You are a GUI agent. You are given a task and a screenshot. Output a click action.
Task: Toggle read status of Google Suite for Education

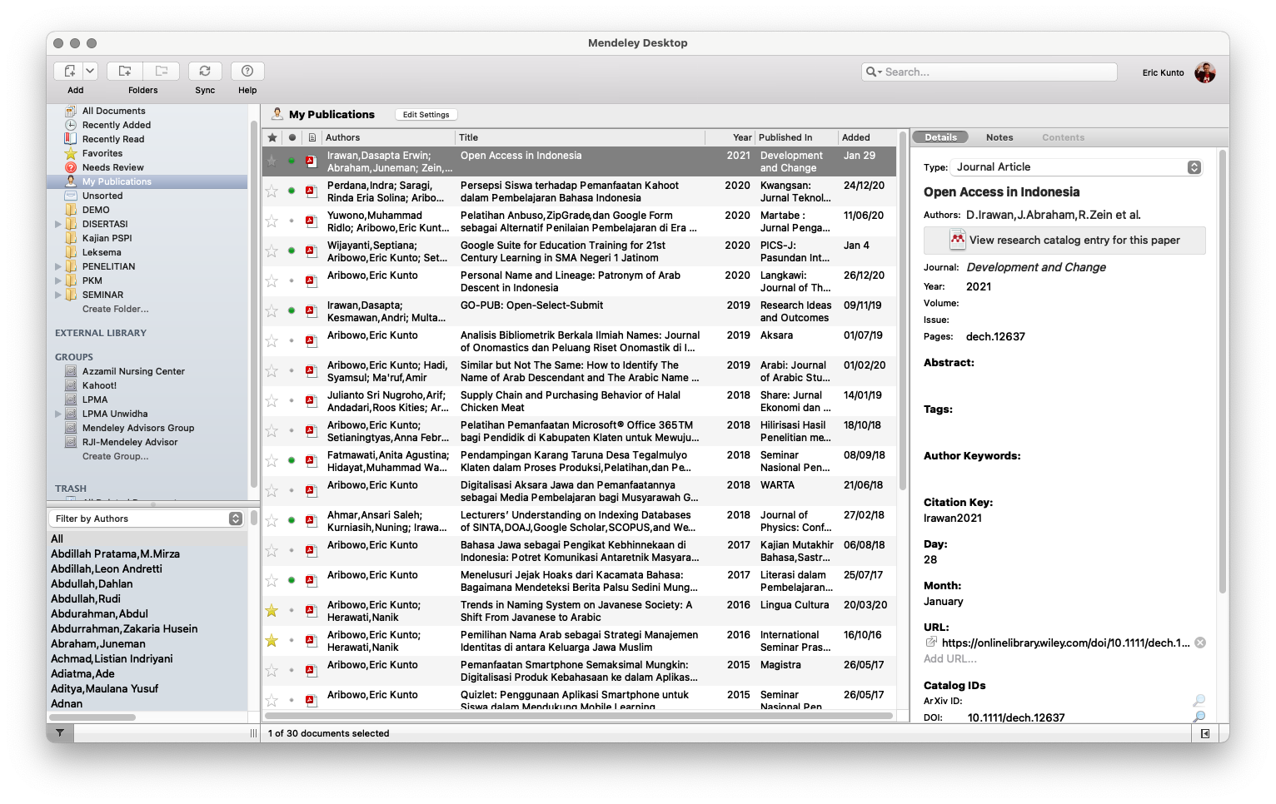click(292, 251)
